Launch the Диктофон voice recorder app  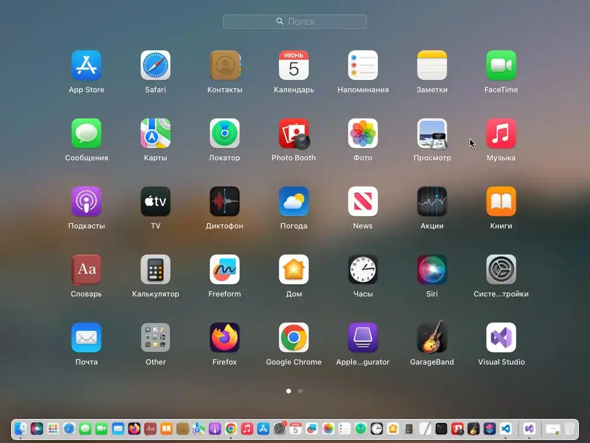pos(225,201)
